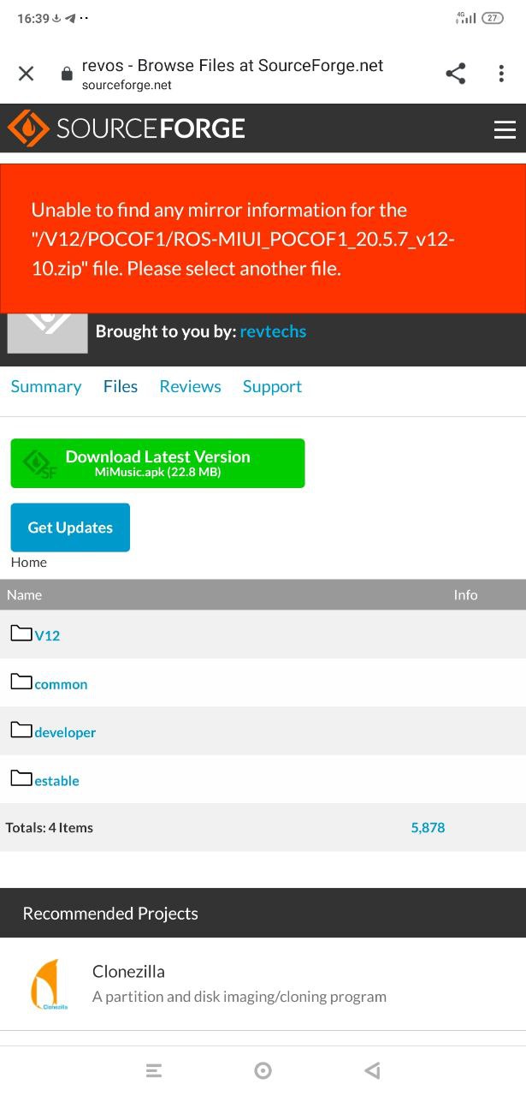The height and width of the screenshot is (1096, 526).
Task: Tap the Clonezilla project logo
Action: coord(49,984)
